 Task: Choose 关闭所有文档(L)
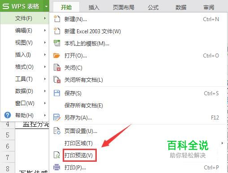138,80
